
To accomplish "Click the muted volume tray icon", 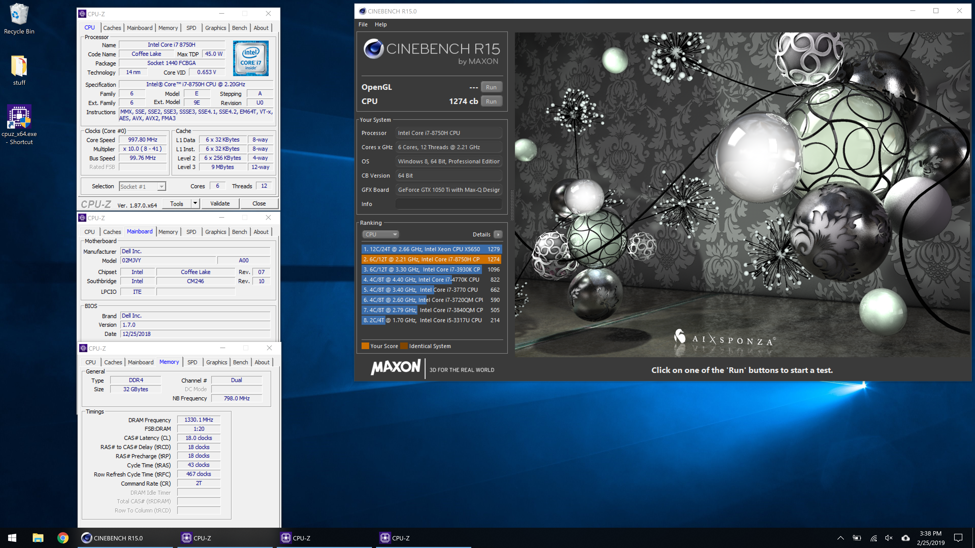I will pyautogui.click(x=889, y=538).
